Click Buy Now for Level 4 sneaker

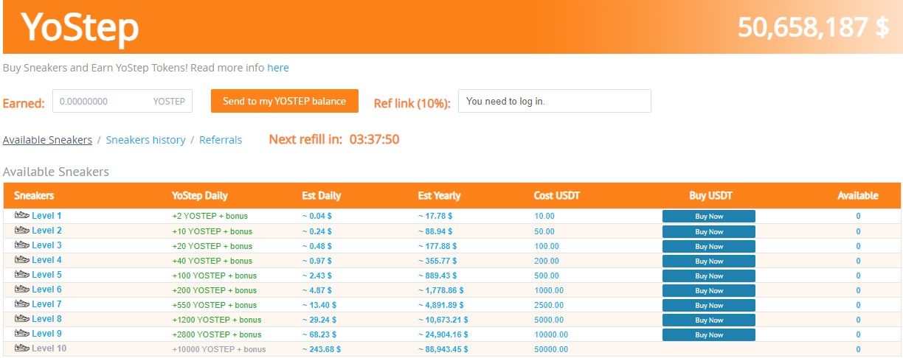(708, 261)
